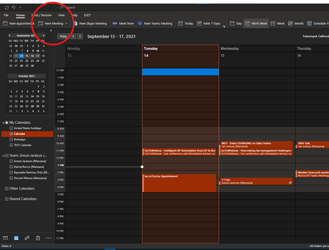Open the NAV Talk event on Thursday
Viewport: 329px width, 250px height.
click(x=312, y=145)
